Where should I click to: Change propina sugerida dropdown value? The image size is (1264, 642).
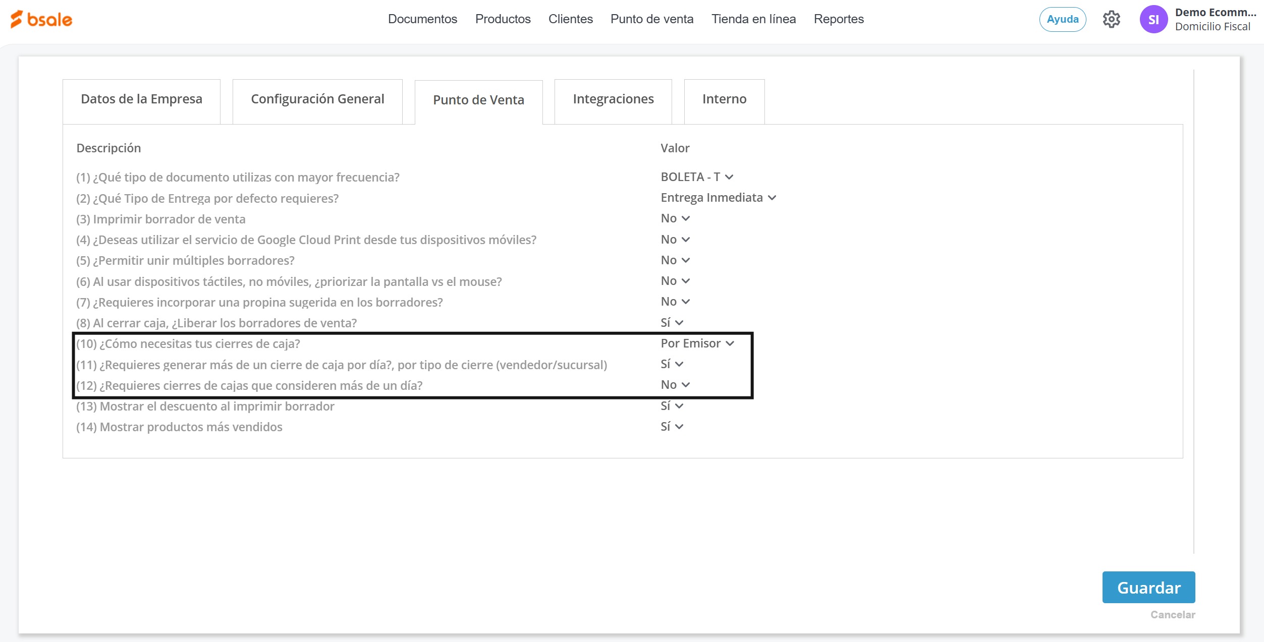675,302
